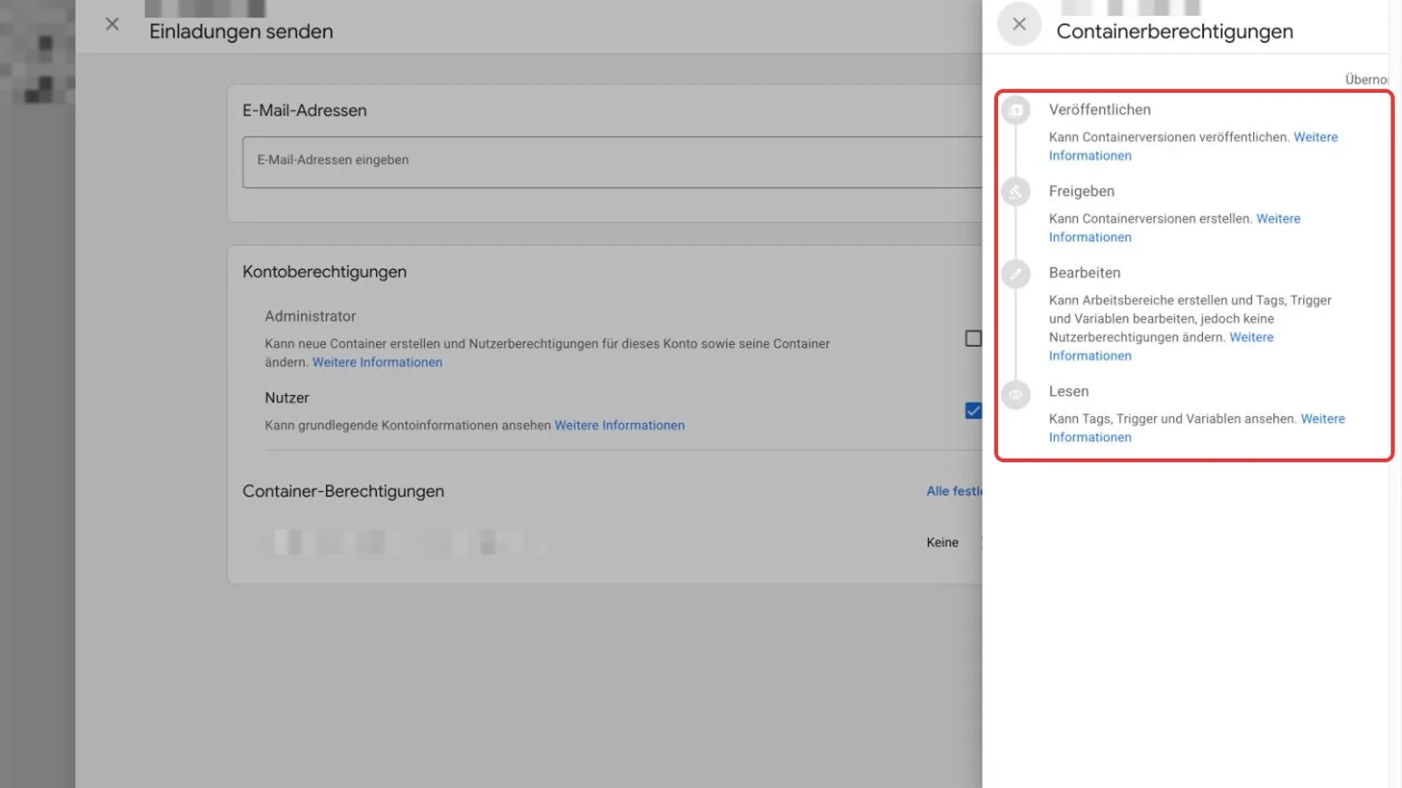This screenshot has height=788, width=1402.
Task: Open Weitere Informationen link for Veröffentlichen
Action: coord(1193,146)
